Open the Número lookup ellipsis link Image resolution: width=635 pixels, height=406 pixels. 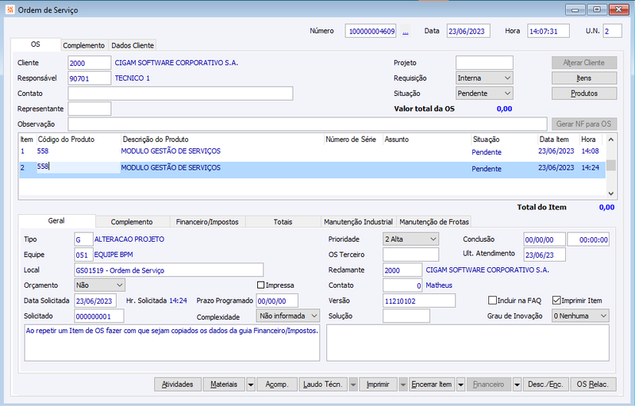(406, 32)
